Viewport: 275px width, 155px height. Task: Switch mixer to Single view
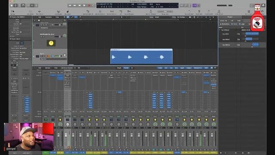click(119, 68)
